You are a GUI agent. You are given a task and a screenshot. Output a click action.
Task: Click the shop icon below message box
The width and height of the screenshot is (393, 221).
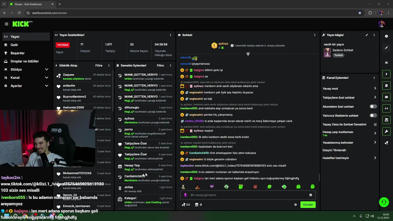coord(196,205)
